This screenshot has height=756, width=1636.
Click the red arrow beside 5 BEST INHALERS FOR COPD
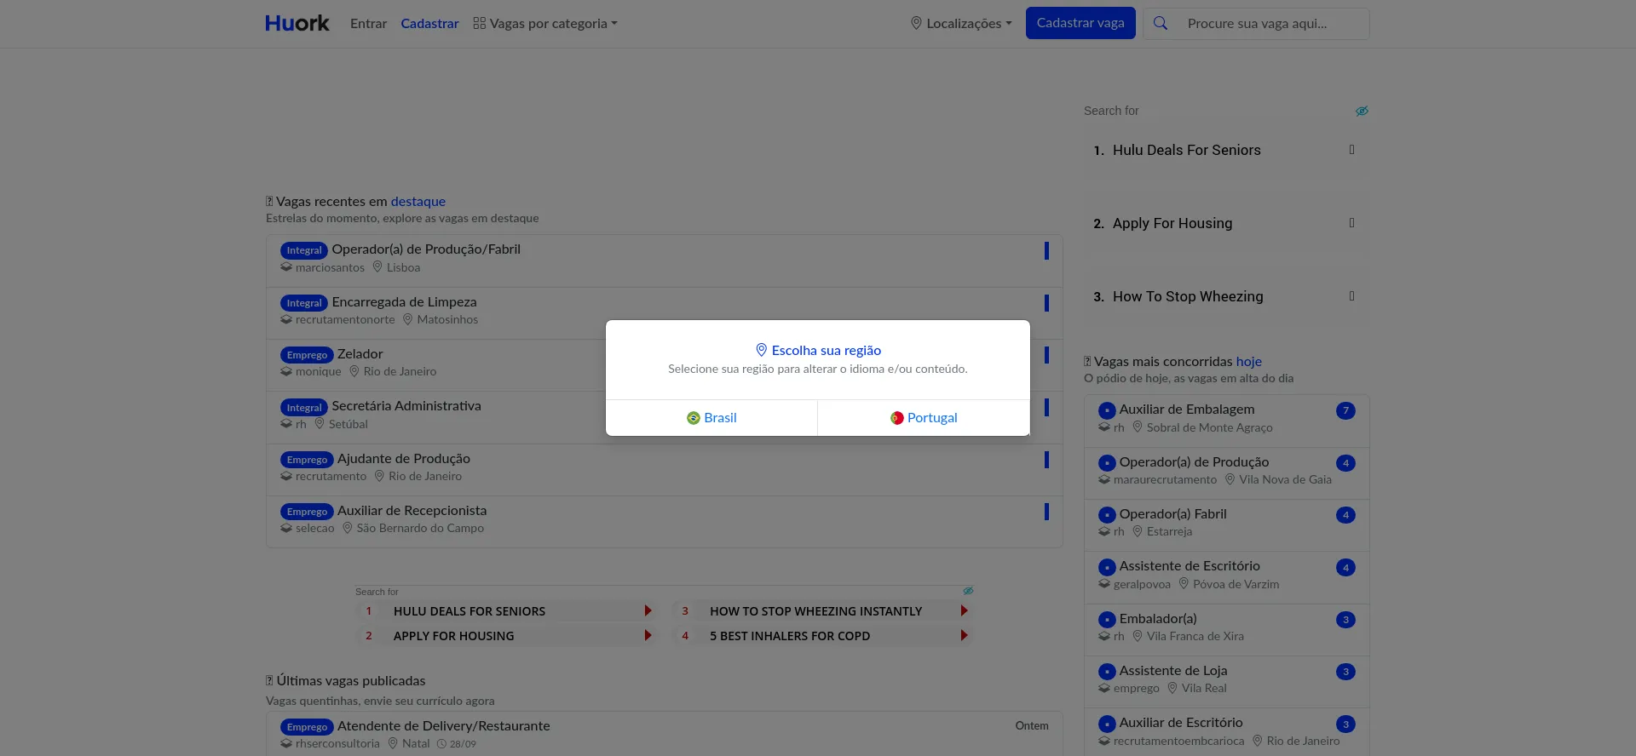click(x=965, y=636)
